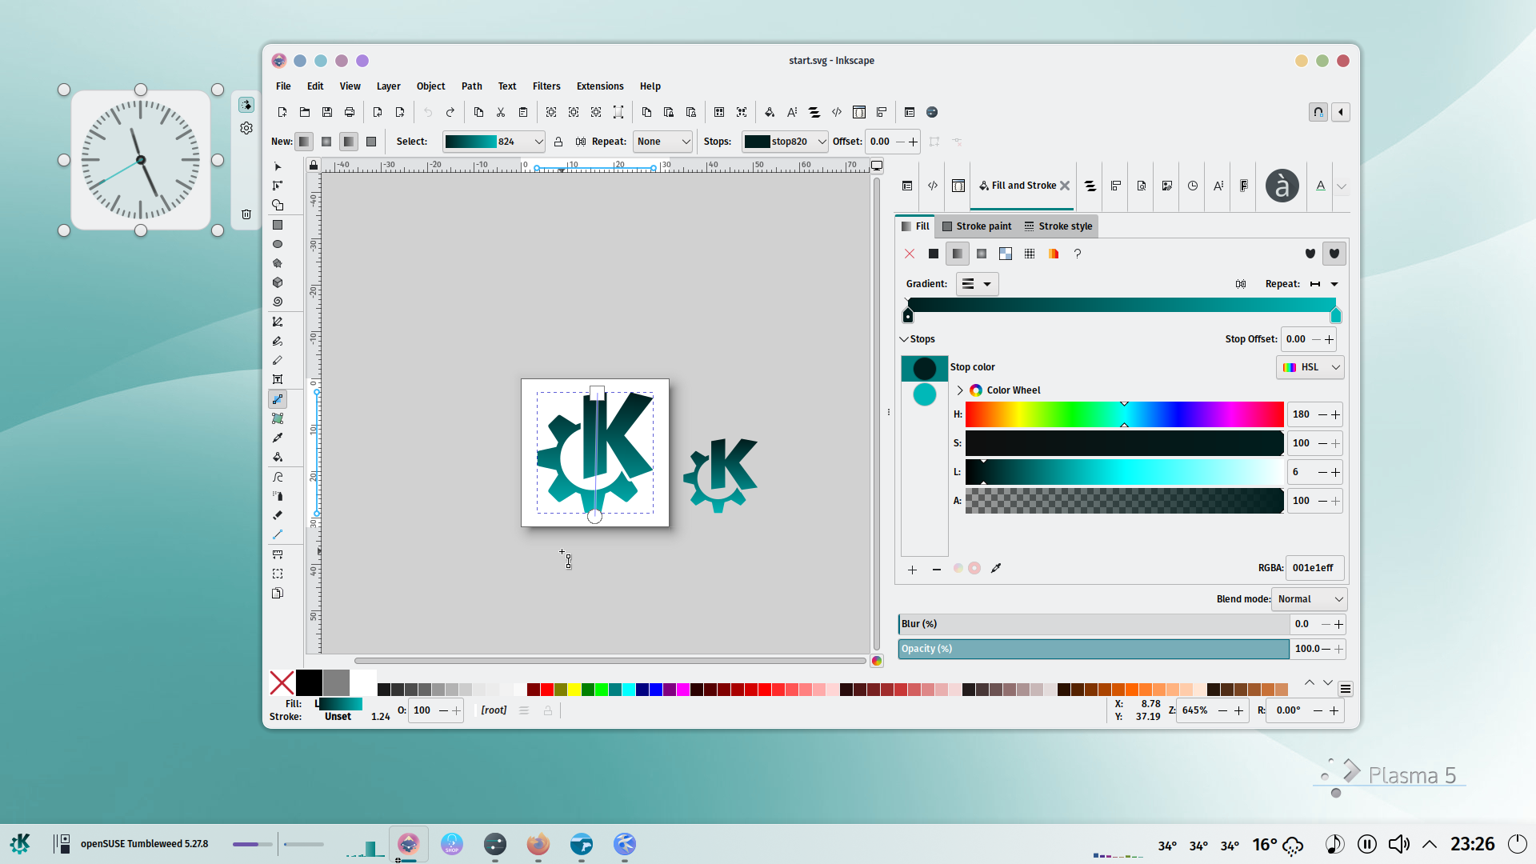Screen dimensions: 1536x864
Task: Open the Repeat None dropdown
Action: click(x=663, y=142)
